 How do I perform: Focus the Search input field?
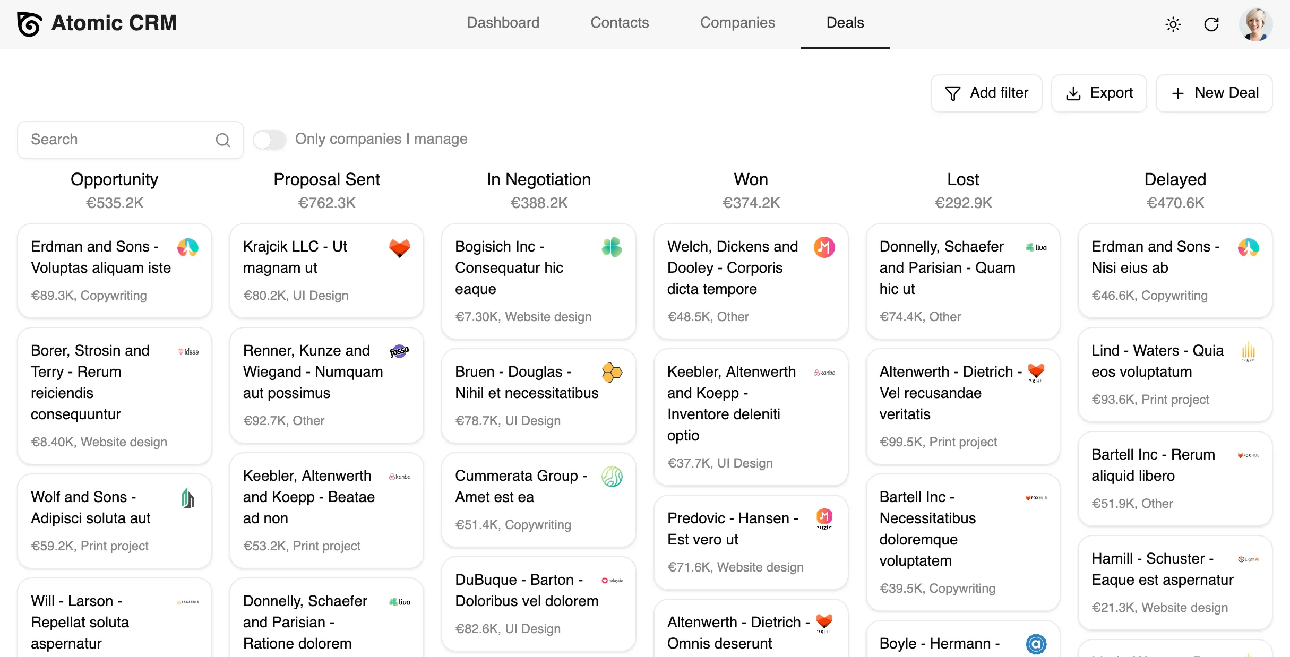pyautogui.click(x=131, y=140)
